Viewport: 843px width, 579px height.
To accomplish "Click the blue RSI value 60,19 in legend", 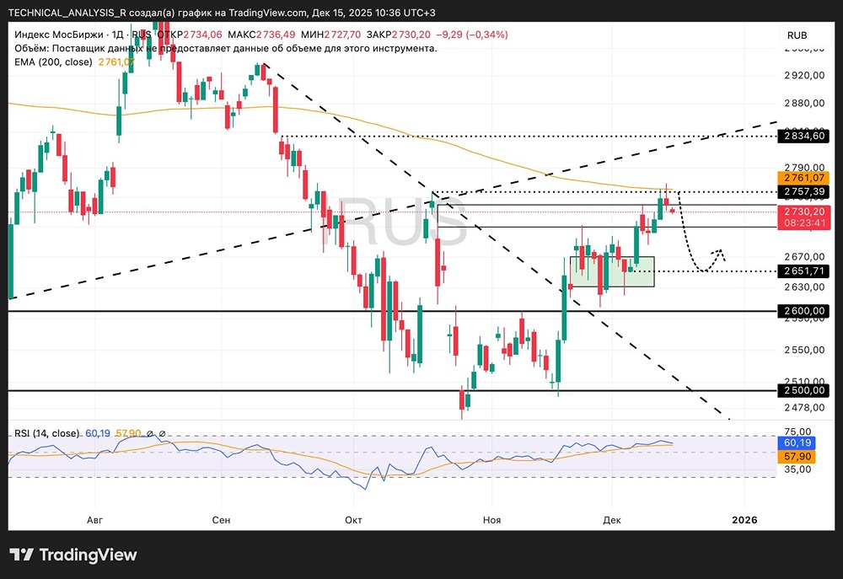I will tap(97, 433).
